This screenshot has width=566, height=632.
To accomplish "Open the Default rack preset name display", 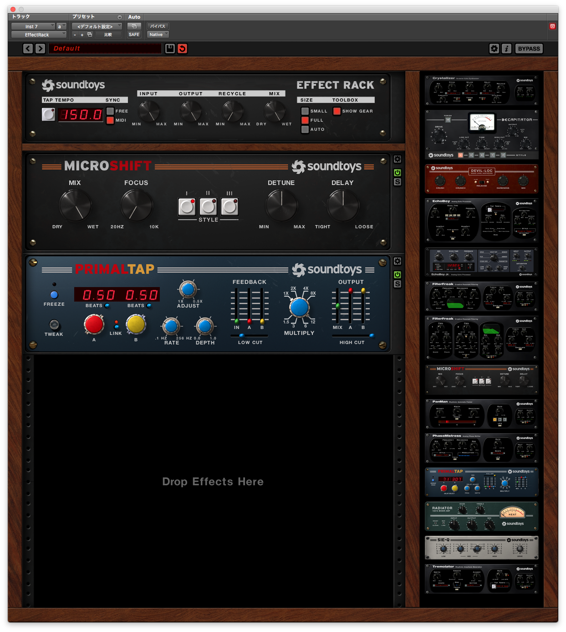I will click(105, 49).
